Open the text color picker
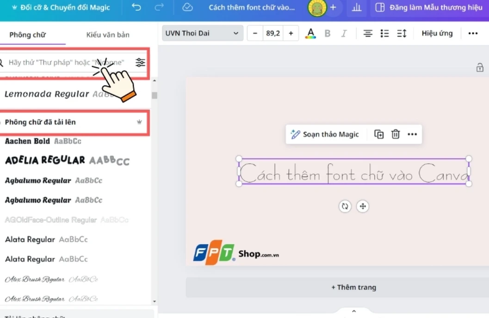The image size is (489, 318). [310, 33]
